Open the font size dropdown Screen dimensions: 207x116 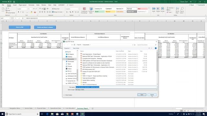point(32,9)
